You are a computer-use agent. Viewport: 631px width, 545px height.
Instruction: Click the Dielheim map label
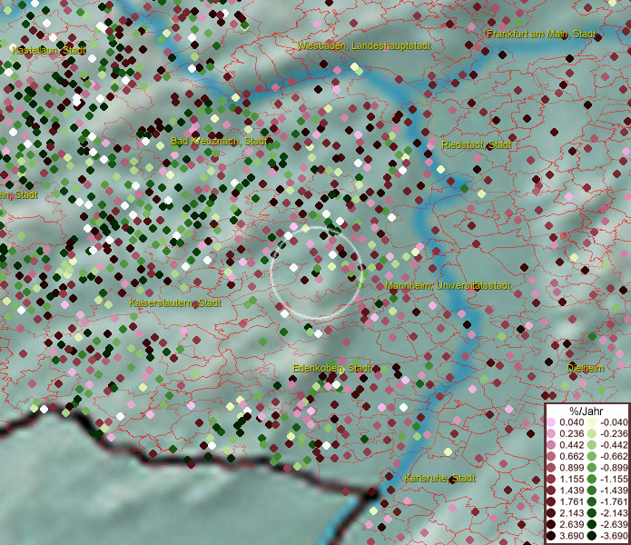pos(585,368)
